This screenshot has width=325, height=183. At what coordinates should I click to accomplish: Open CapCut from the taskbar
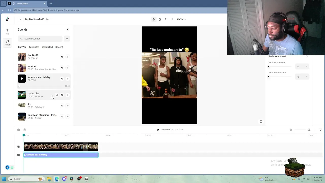pos(87,179)
